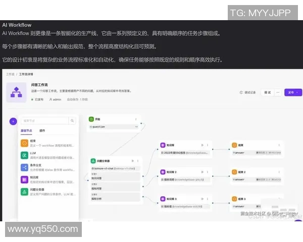Open the 问题分类器 node options menu
Screen dimensions: 303x242
[x=138, y=161]
